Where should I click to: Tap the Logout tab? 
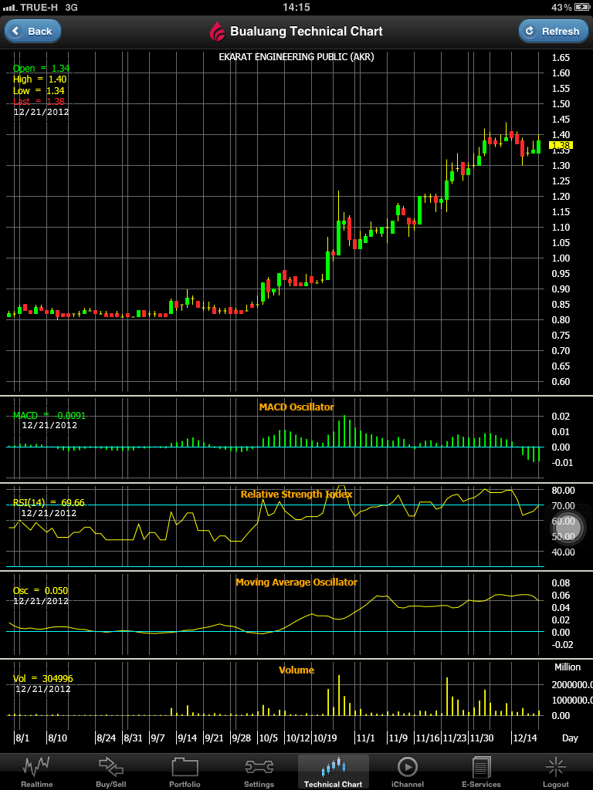tap(556, 771)
